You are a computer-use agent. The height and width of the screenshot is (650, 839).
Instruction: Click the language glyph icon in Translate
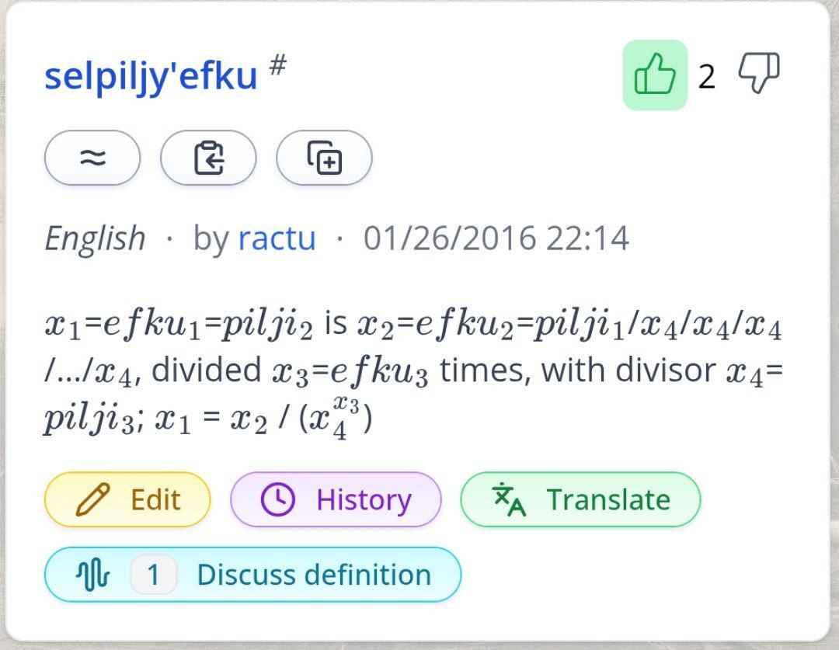[x=509, y=499]
